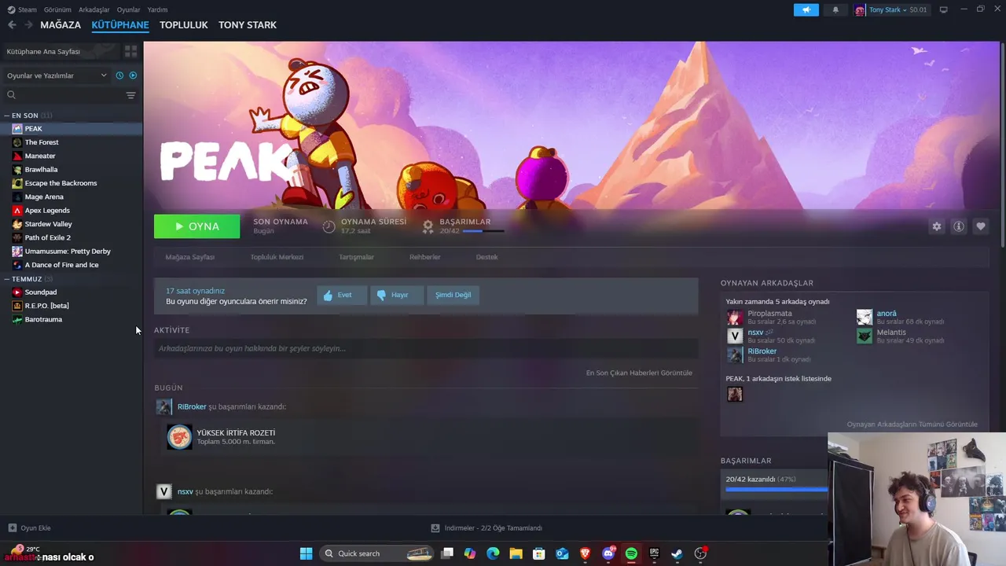This screenshot has height=566, width=1006.
Task: Select Umamusume: Pretty Derby entry
Action: click(x=68, y=252)
